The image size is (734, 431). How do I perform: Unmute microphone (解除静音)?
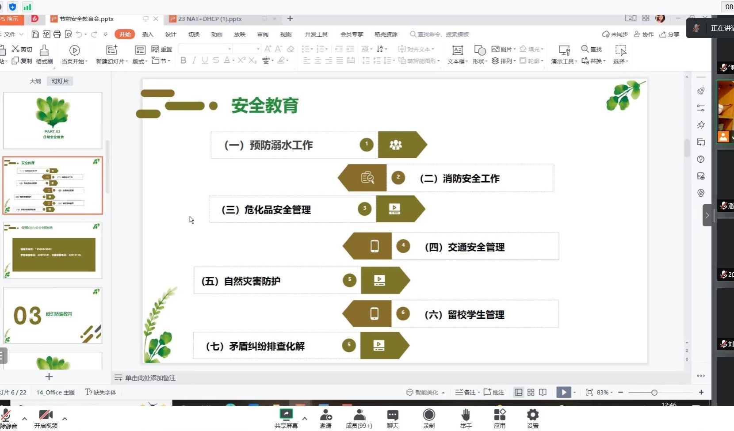click(6, 416)
